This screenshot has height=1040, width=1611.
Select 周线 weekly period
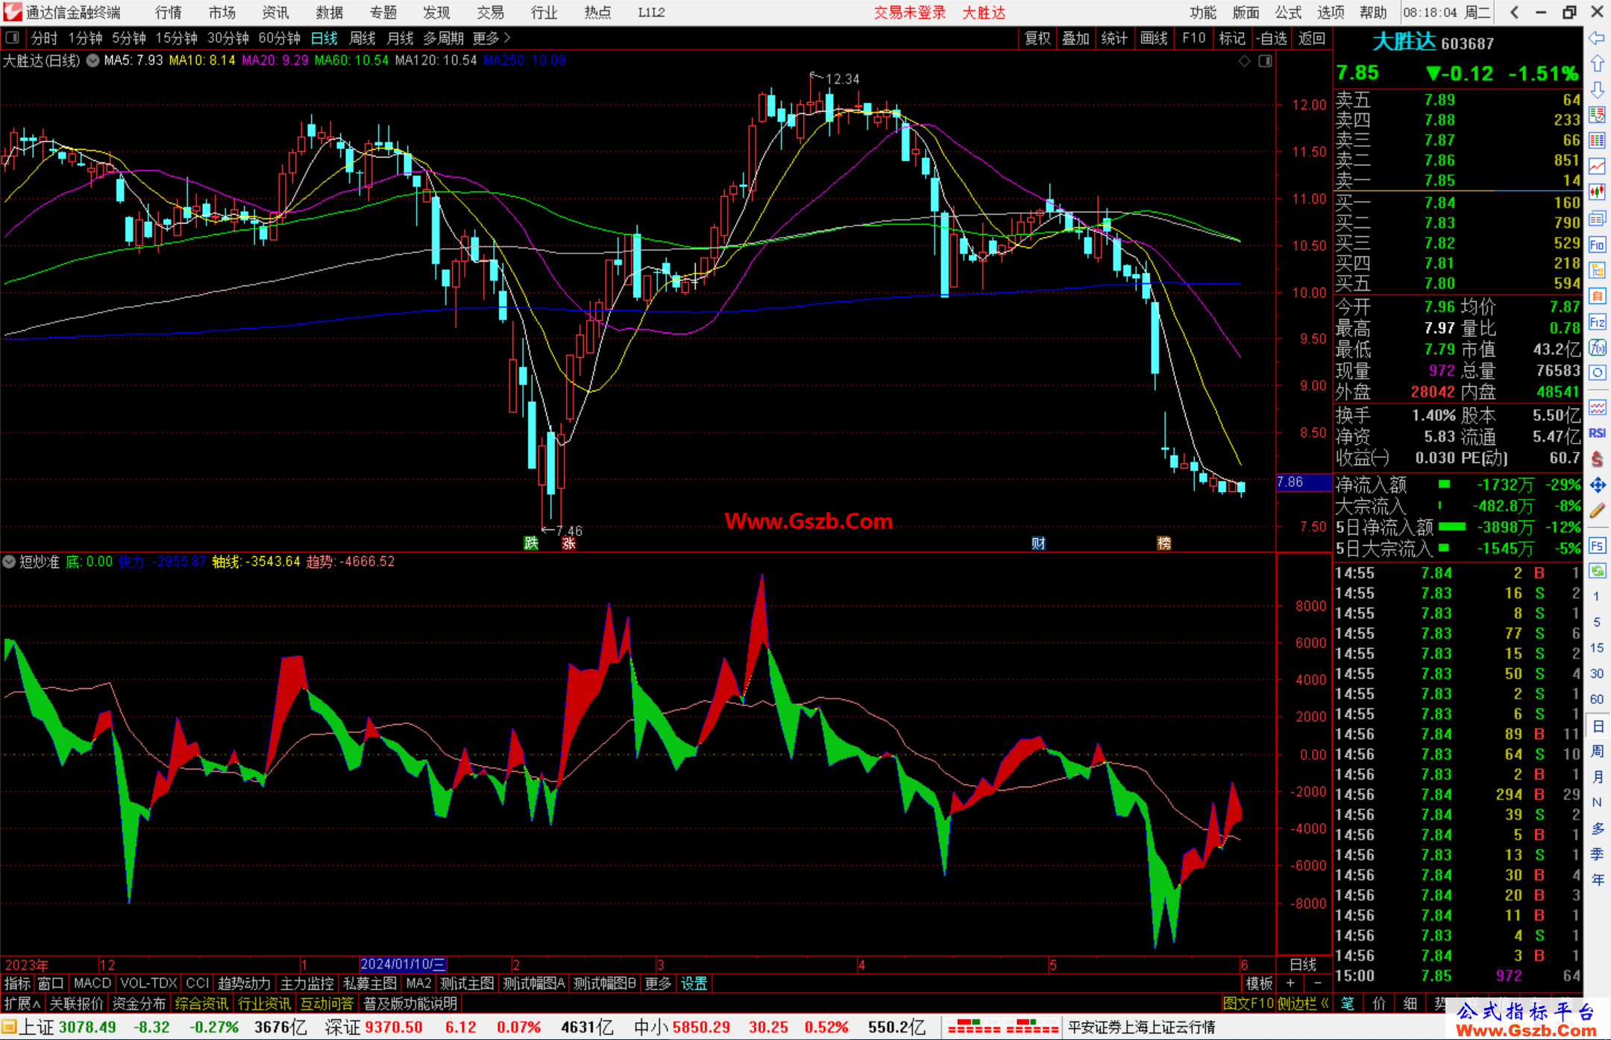(362, 38)
